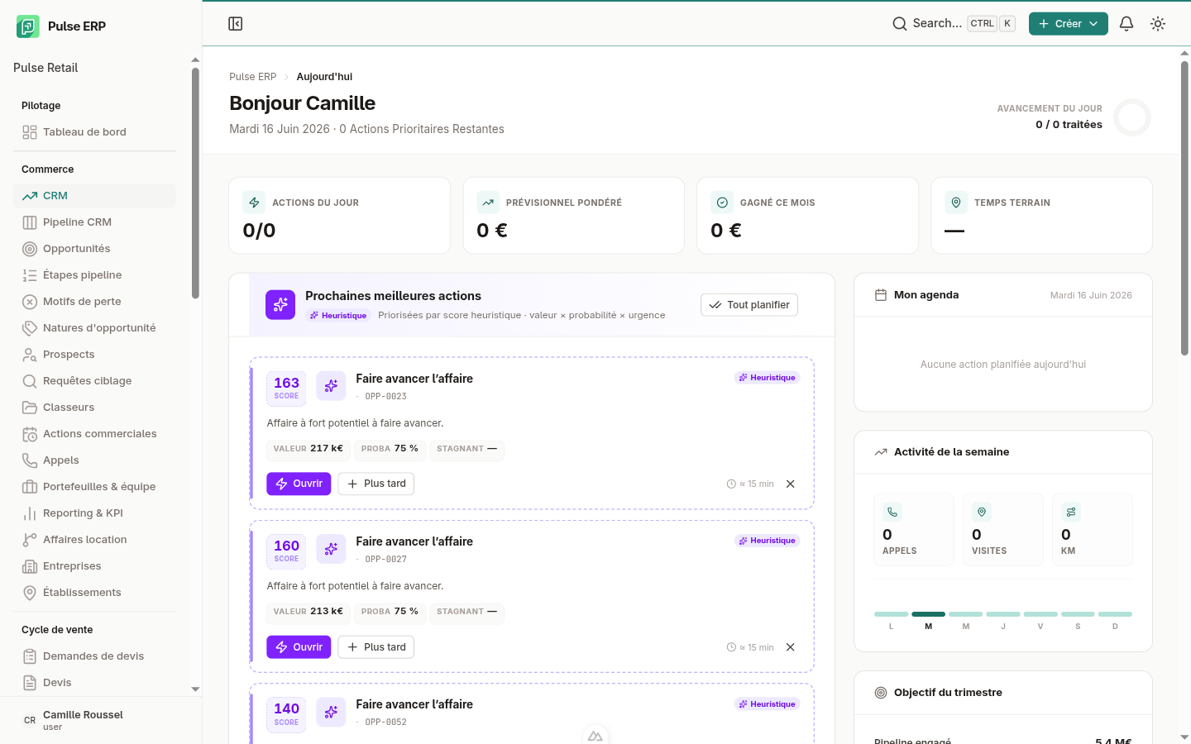The height and width of the screenshot is (744, 1191).
Task: Select the CRM sidebar item
Action: click(94, 196)
